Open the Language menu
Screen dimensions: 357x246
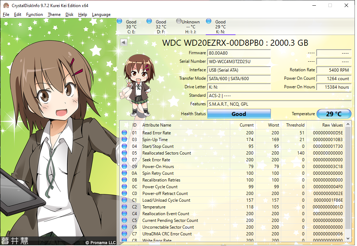pos(101,15)
